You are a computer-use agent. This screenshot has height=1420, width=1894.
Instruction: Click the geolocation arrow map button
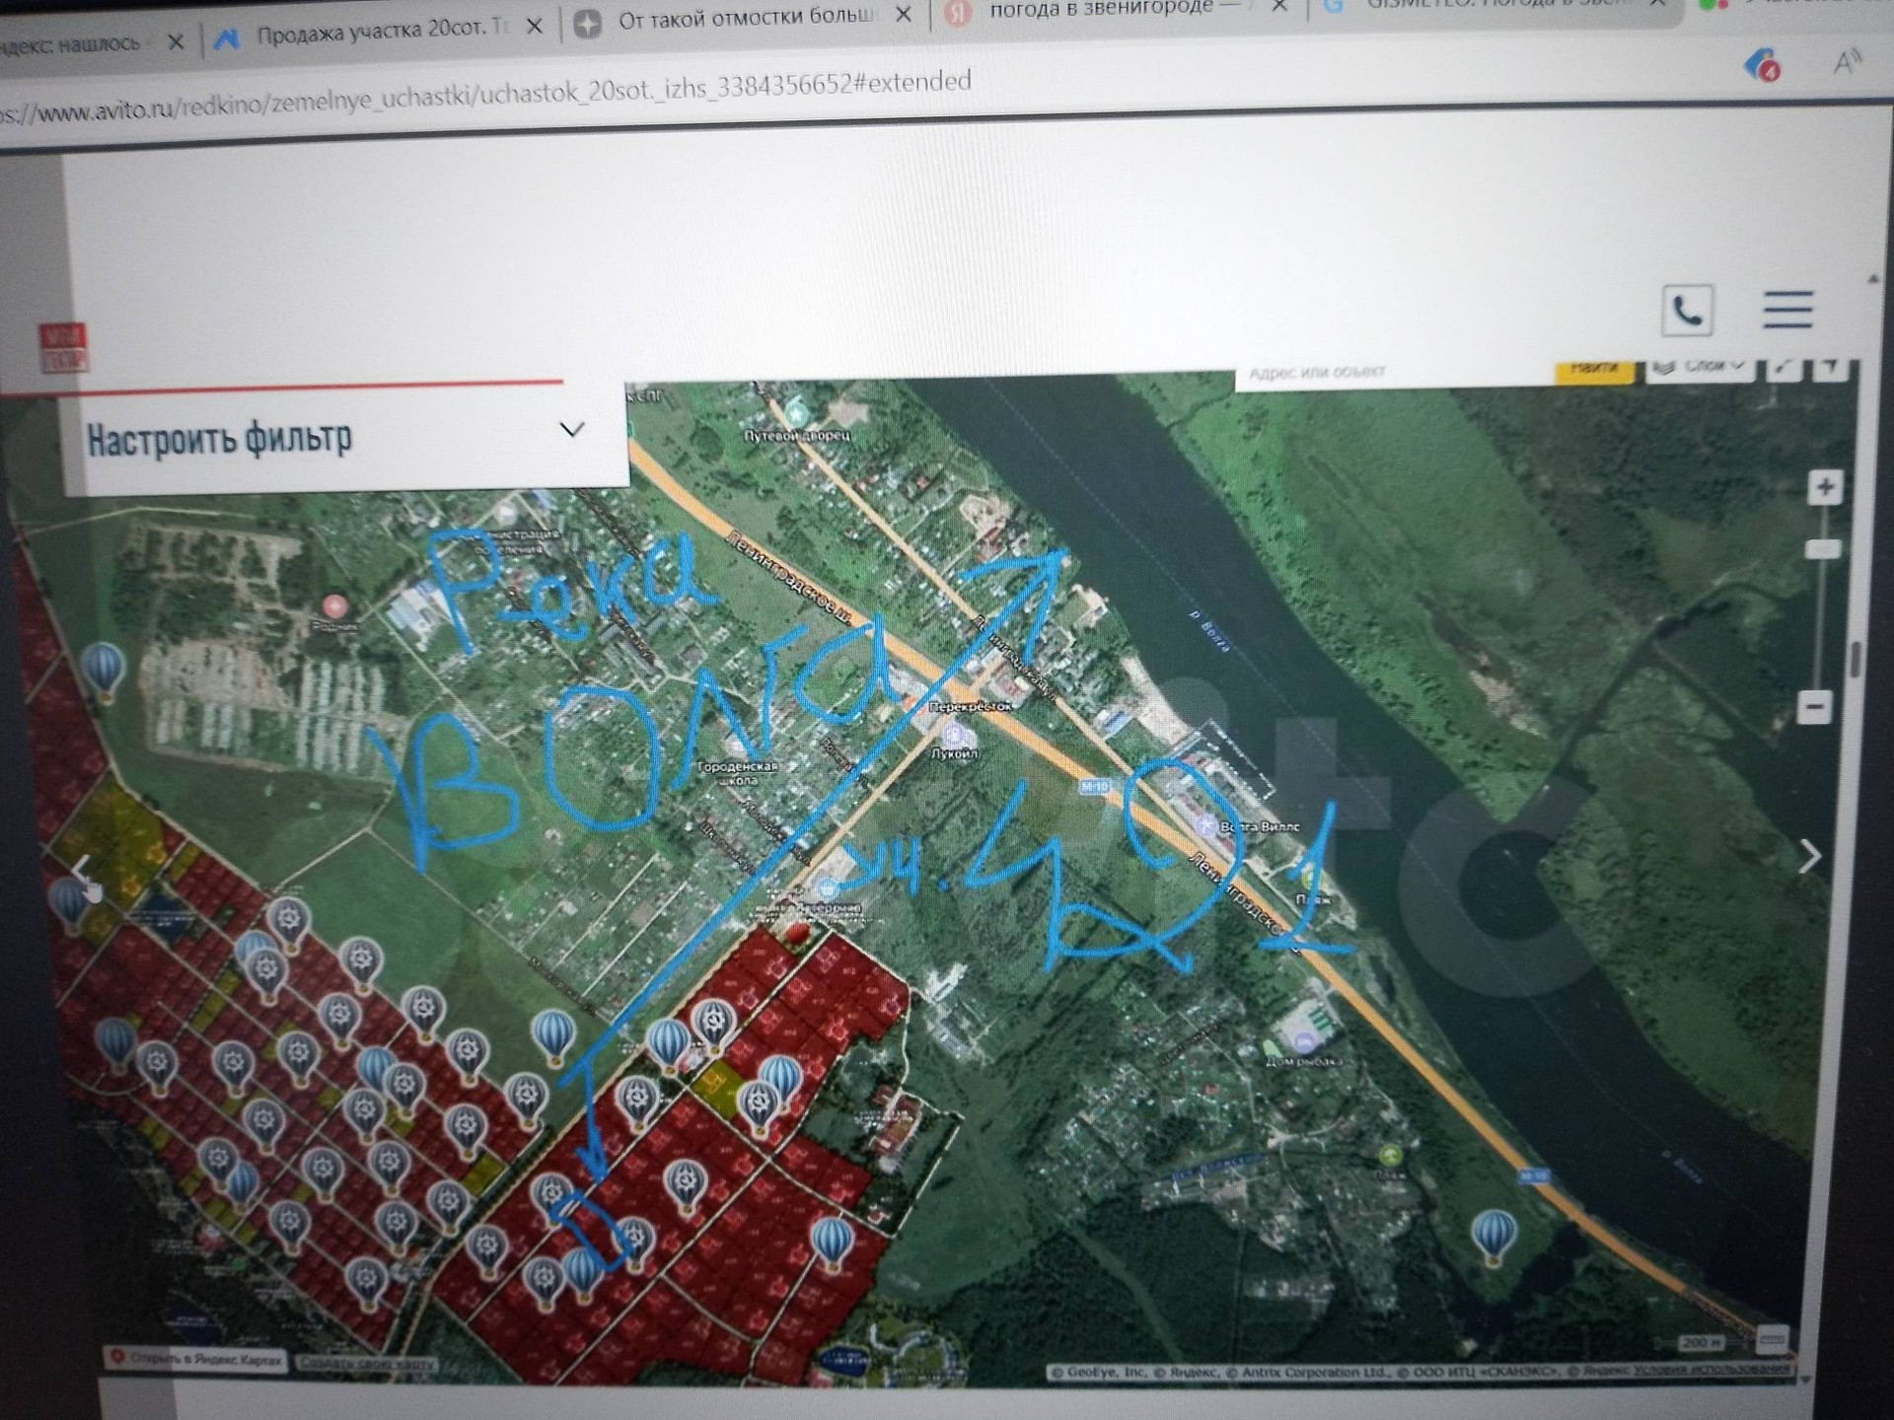1830,367
